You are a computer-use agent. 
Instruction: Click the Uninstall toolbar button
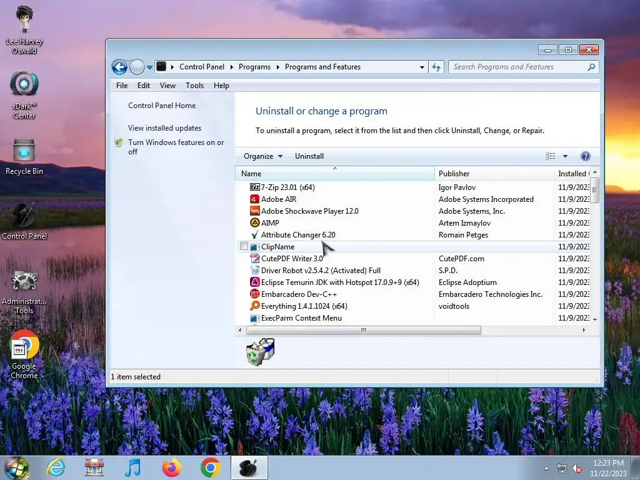pos(309,156)
